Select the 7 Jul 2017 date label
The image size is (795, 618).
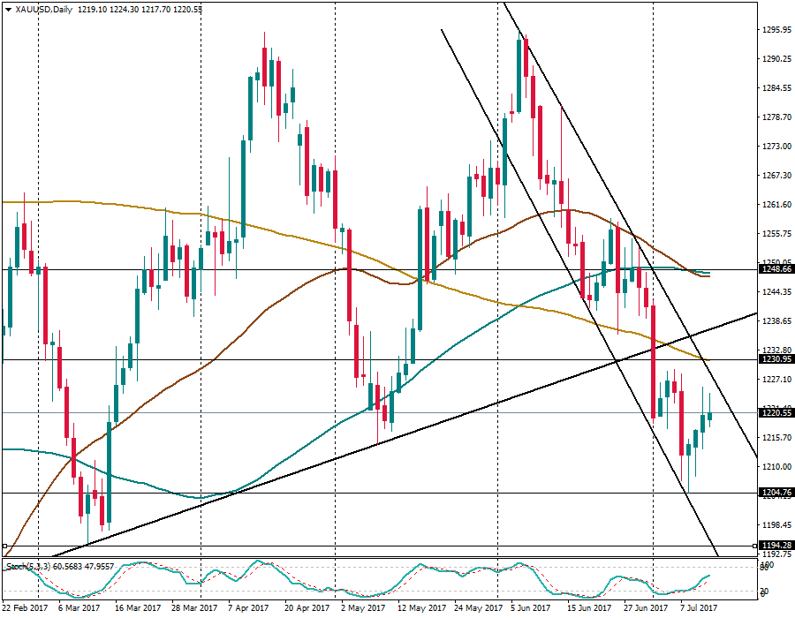(x=698, y=607)
